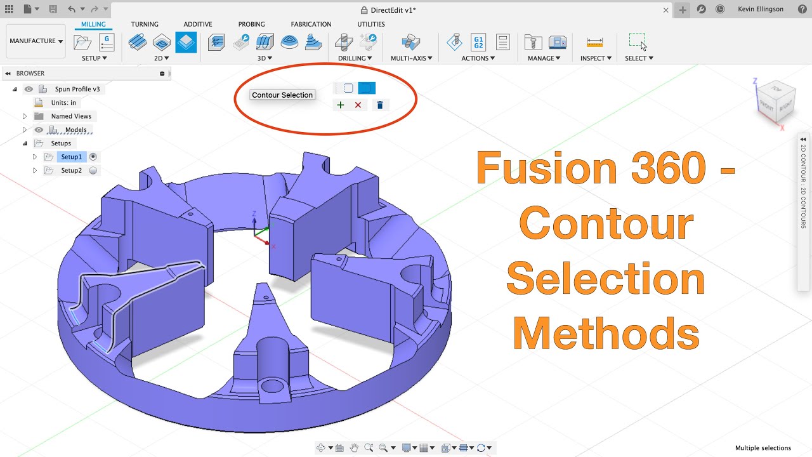
Task: Toggle visibility eye of Spun Profile v3
Action: [29, 89]
